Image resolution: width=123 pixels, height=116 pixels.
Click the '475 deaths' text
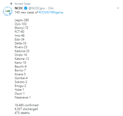click(x=22, y=113)
